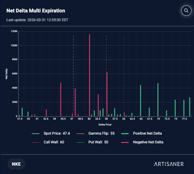Image resolution: width=194 pixels, height=174 pixels.
Task: Open the magnifier search icon
Action: 186,11
